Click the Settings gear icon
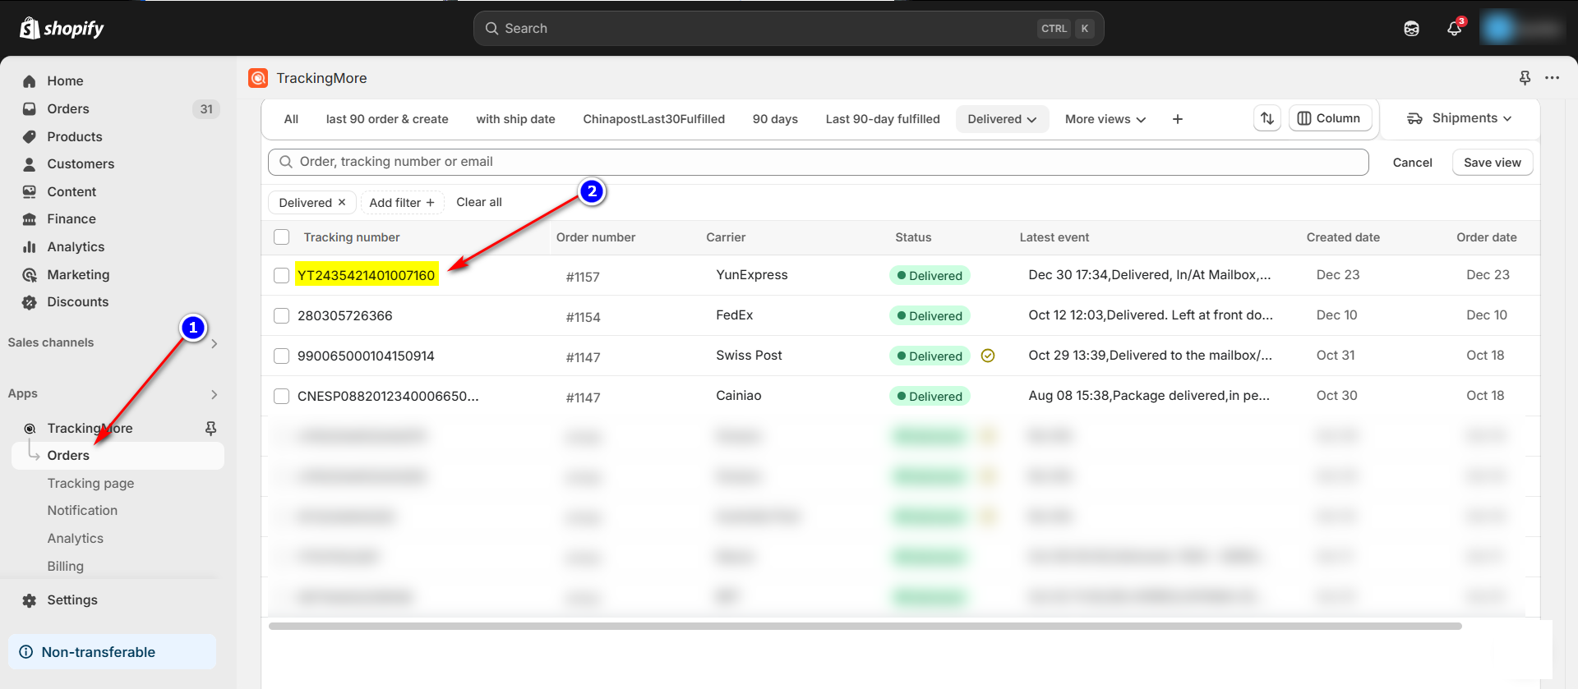 [30, 600]
